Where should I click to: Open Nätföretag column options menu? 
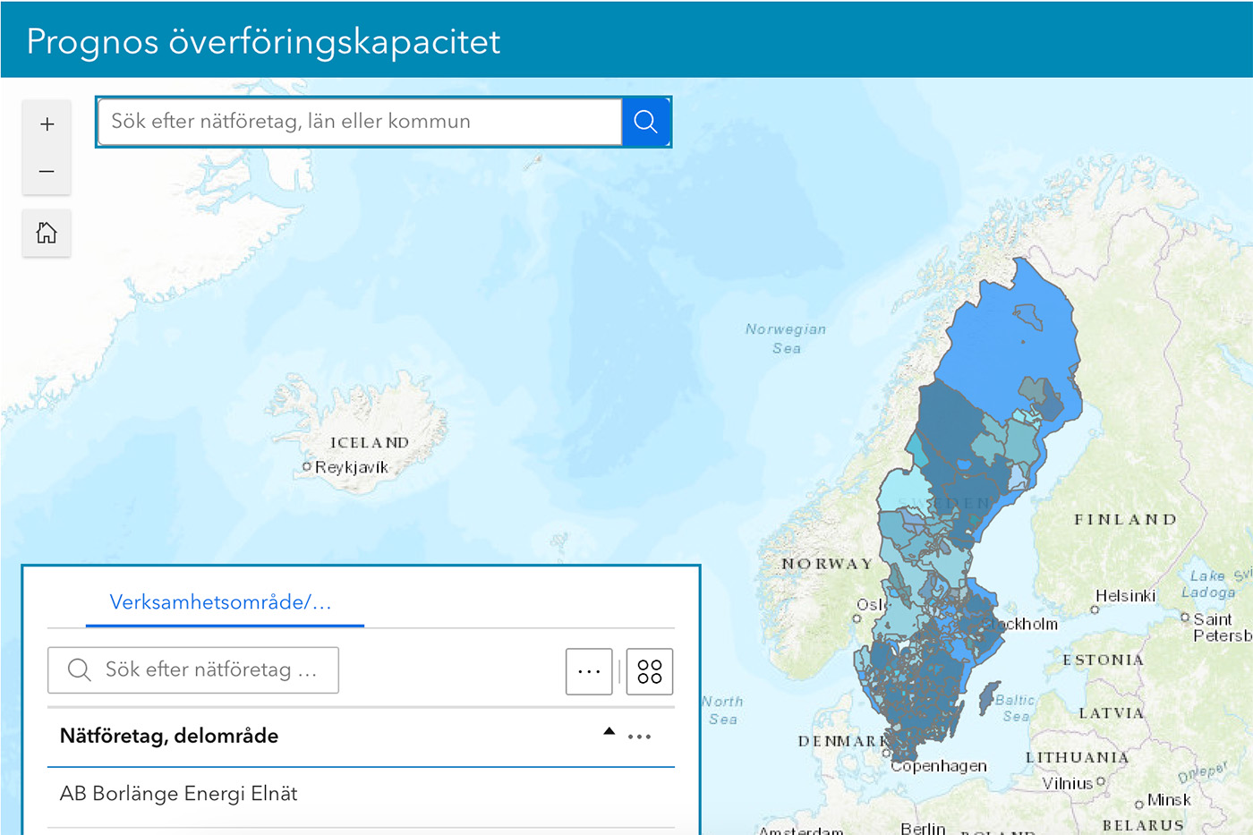coord(639,737)
